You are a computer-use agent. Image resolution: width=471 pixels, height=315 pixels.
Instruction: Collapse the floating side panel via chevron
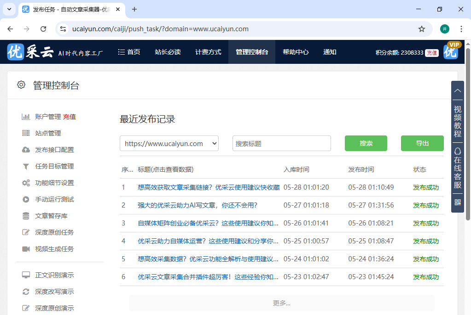[x=457, y=90]
